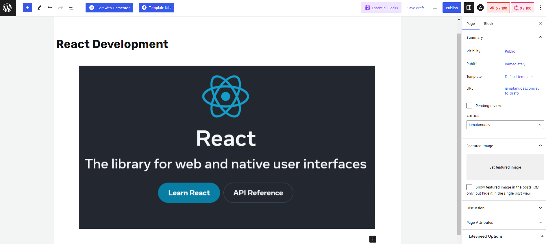Image resolution: width=546 pixels, height=244 pixels.
Task: Open the Author dropdown iamatanudas
Action: [x=505, y=125]
